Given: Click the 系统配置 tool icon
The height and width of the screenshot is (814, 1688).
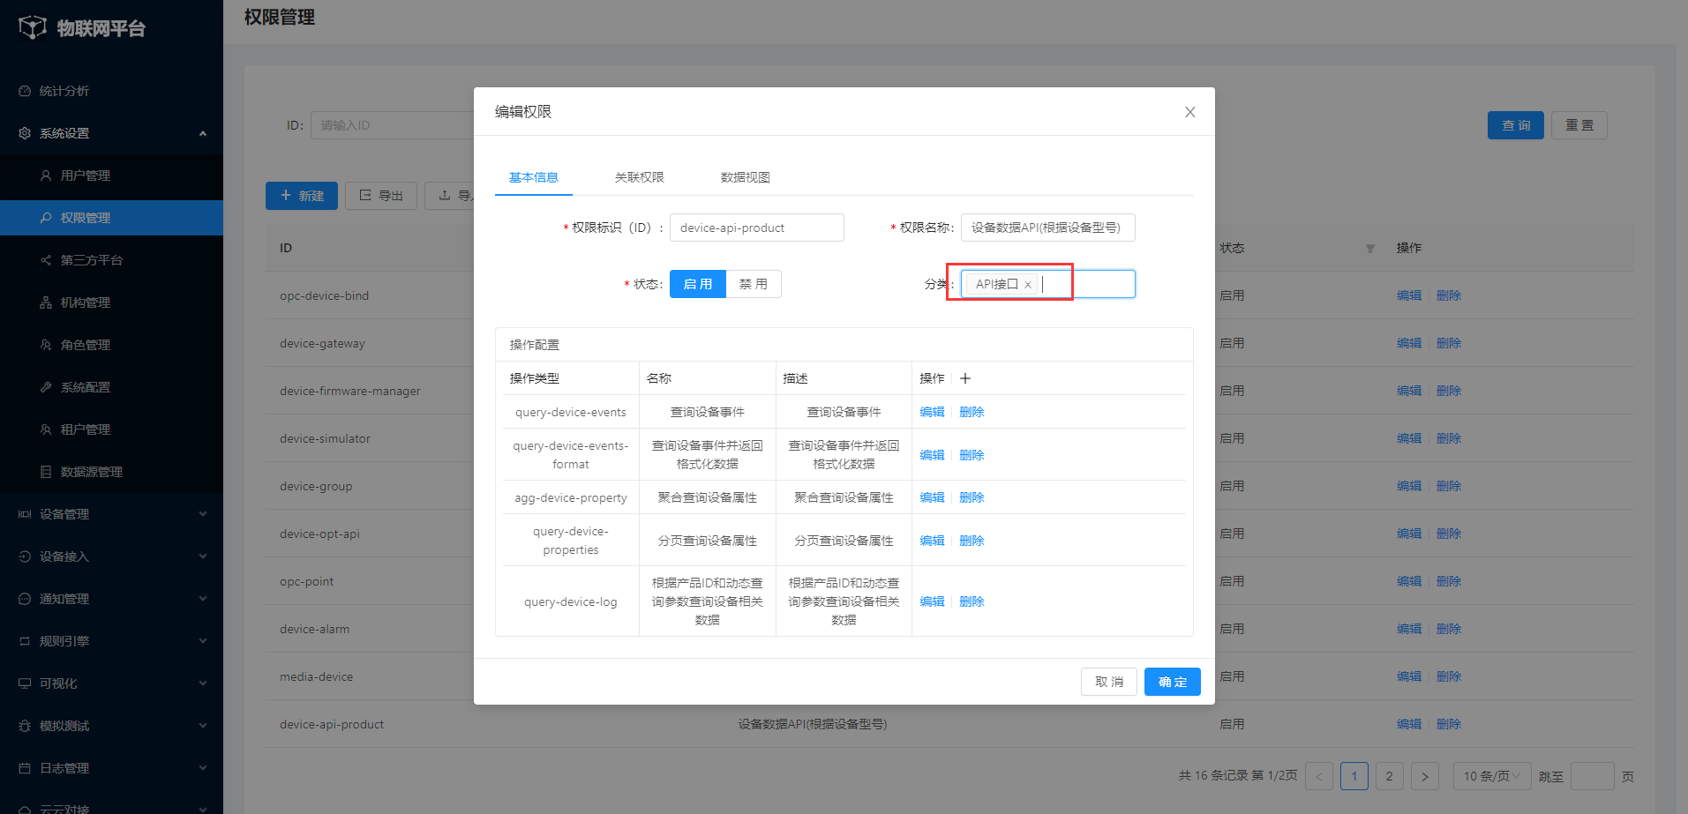Looking at the screenshot, I should tap(46, 387).
